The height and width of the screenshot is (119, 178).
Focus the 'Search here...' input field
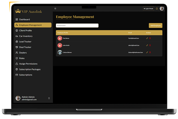tap(77, 26)
